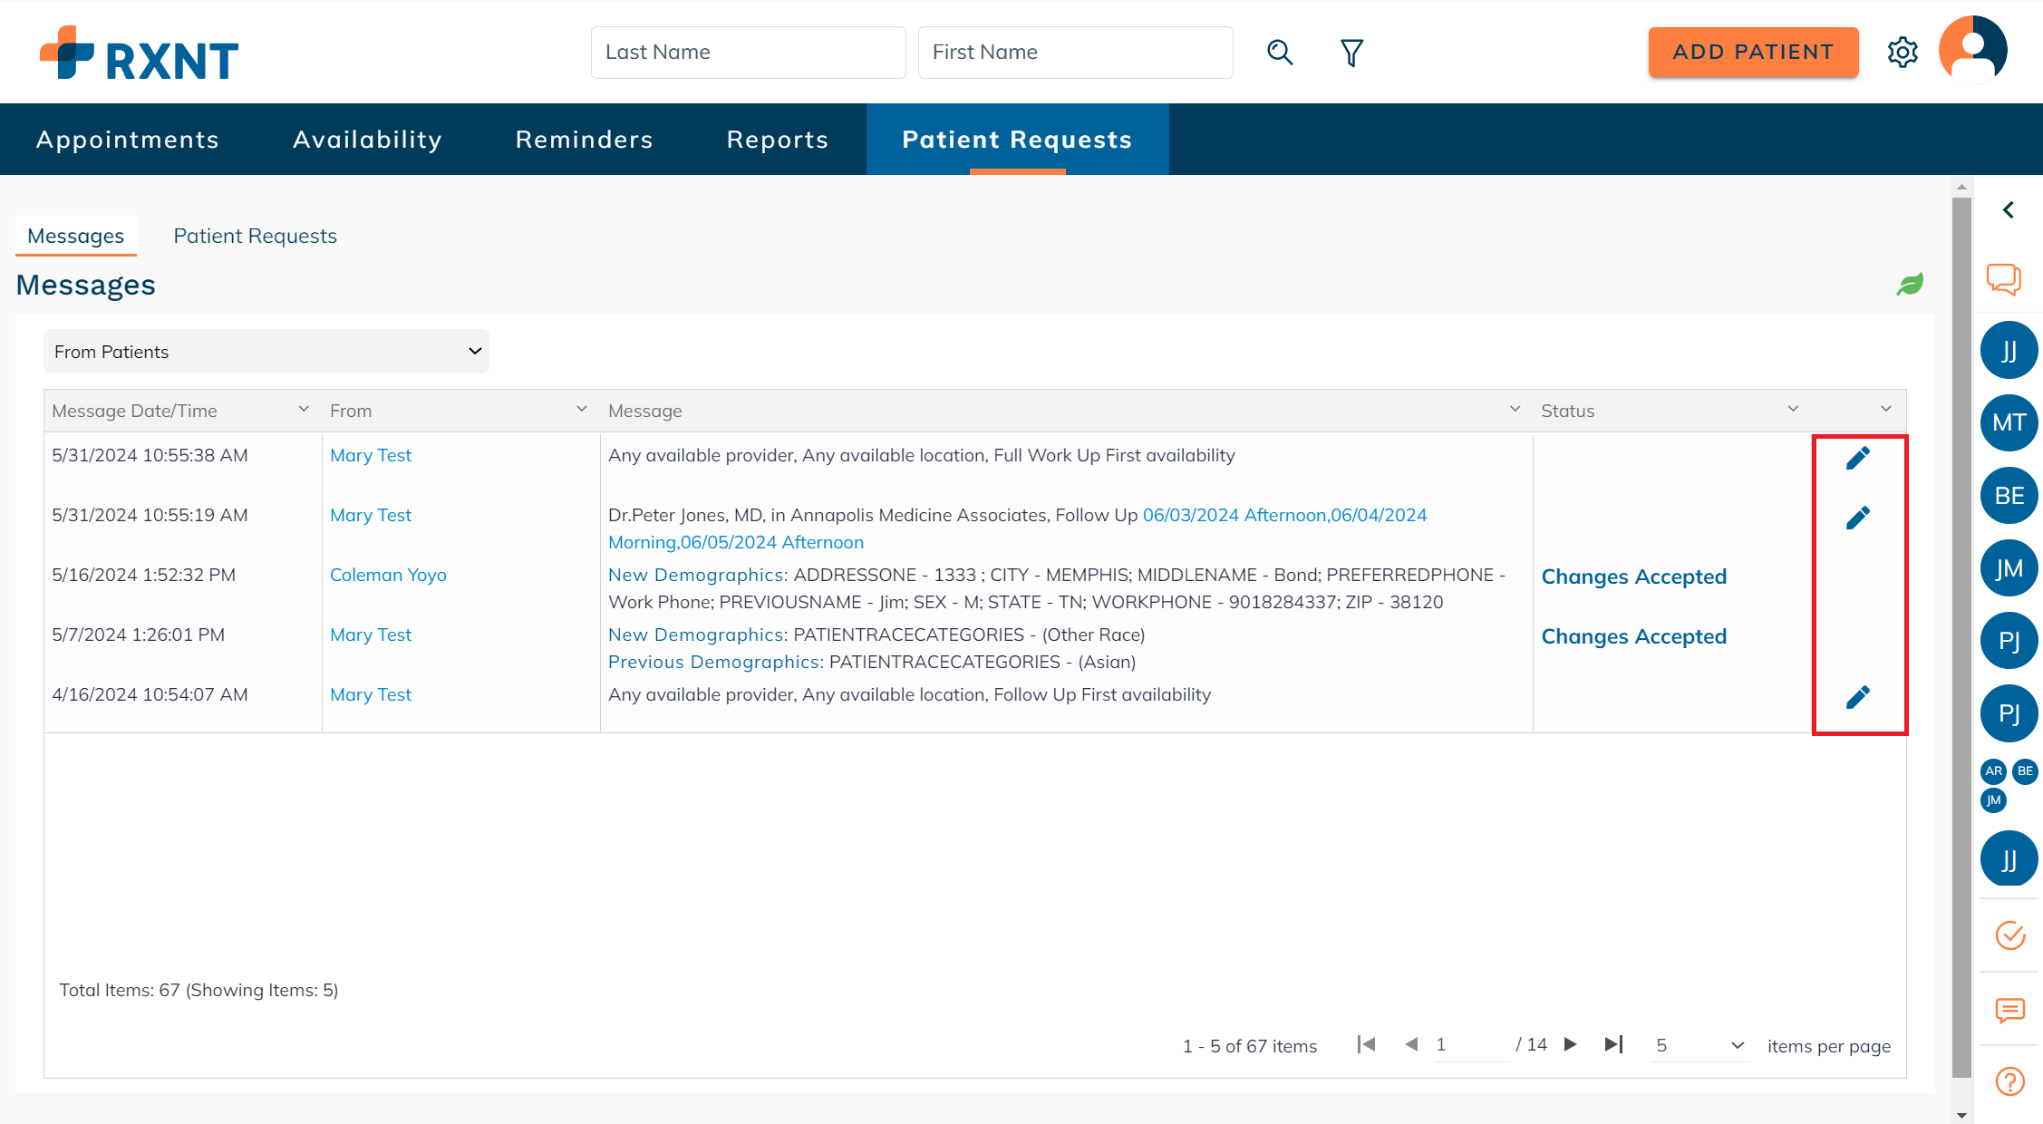2043x1124 pixels.
Task: Change items per page dropdown
Action: pyautogui.click(x=1699, y=1046)
